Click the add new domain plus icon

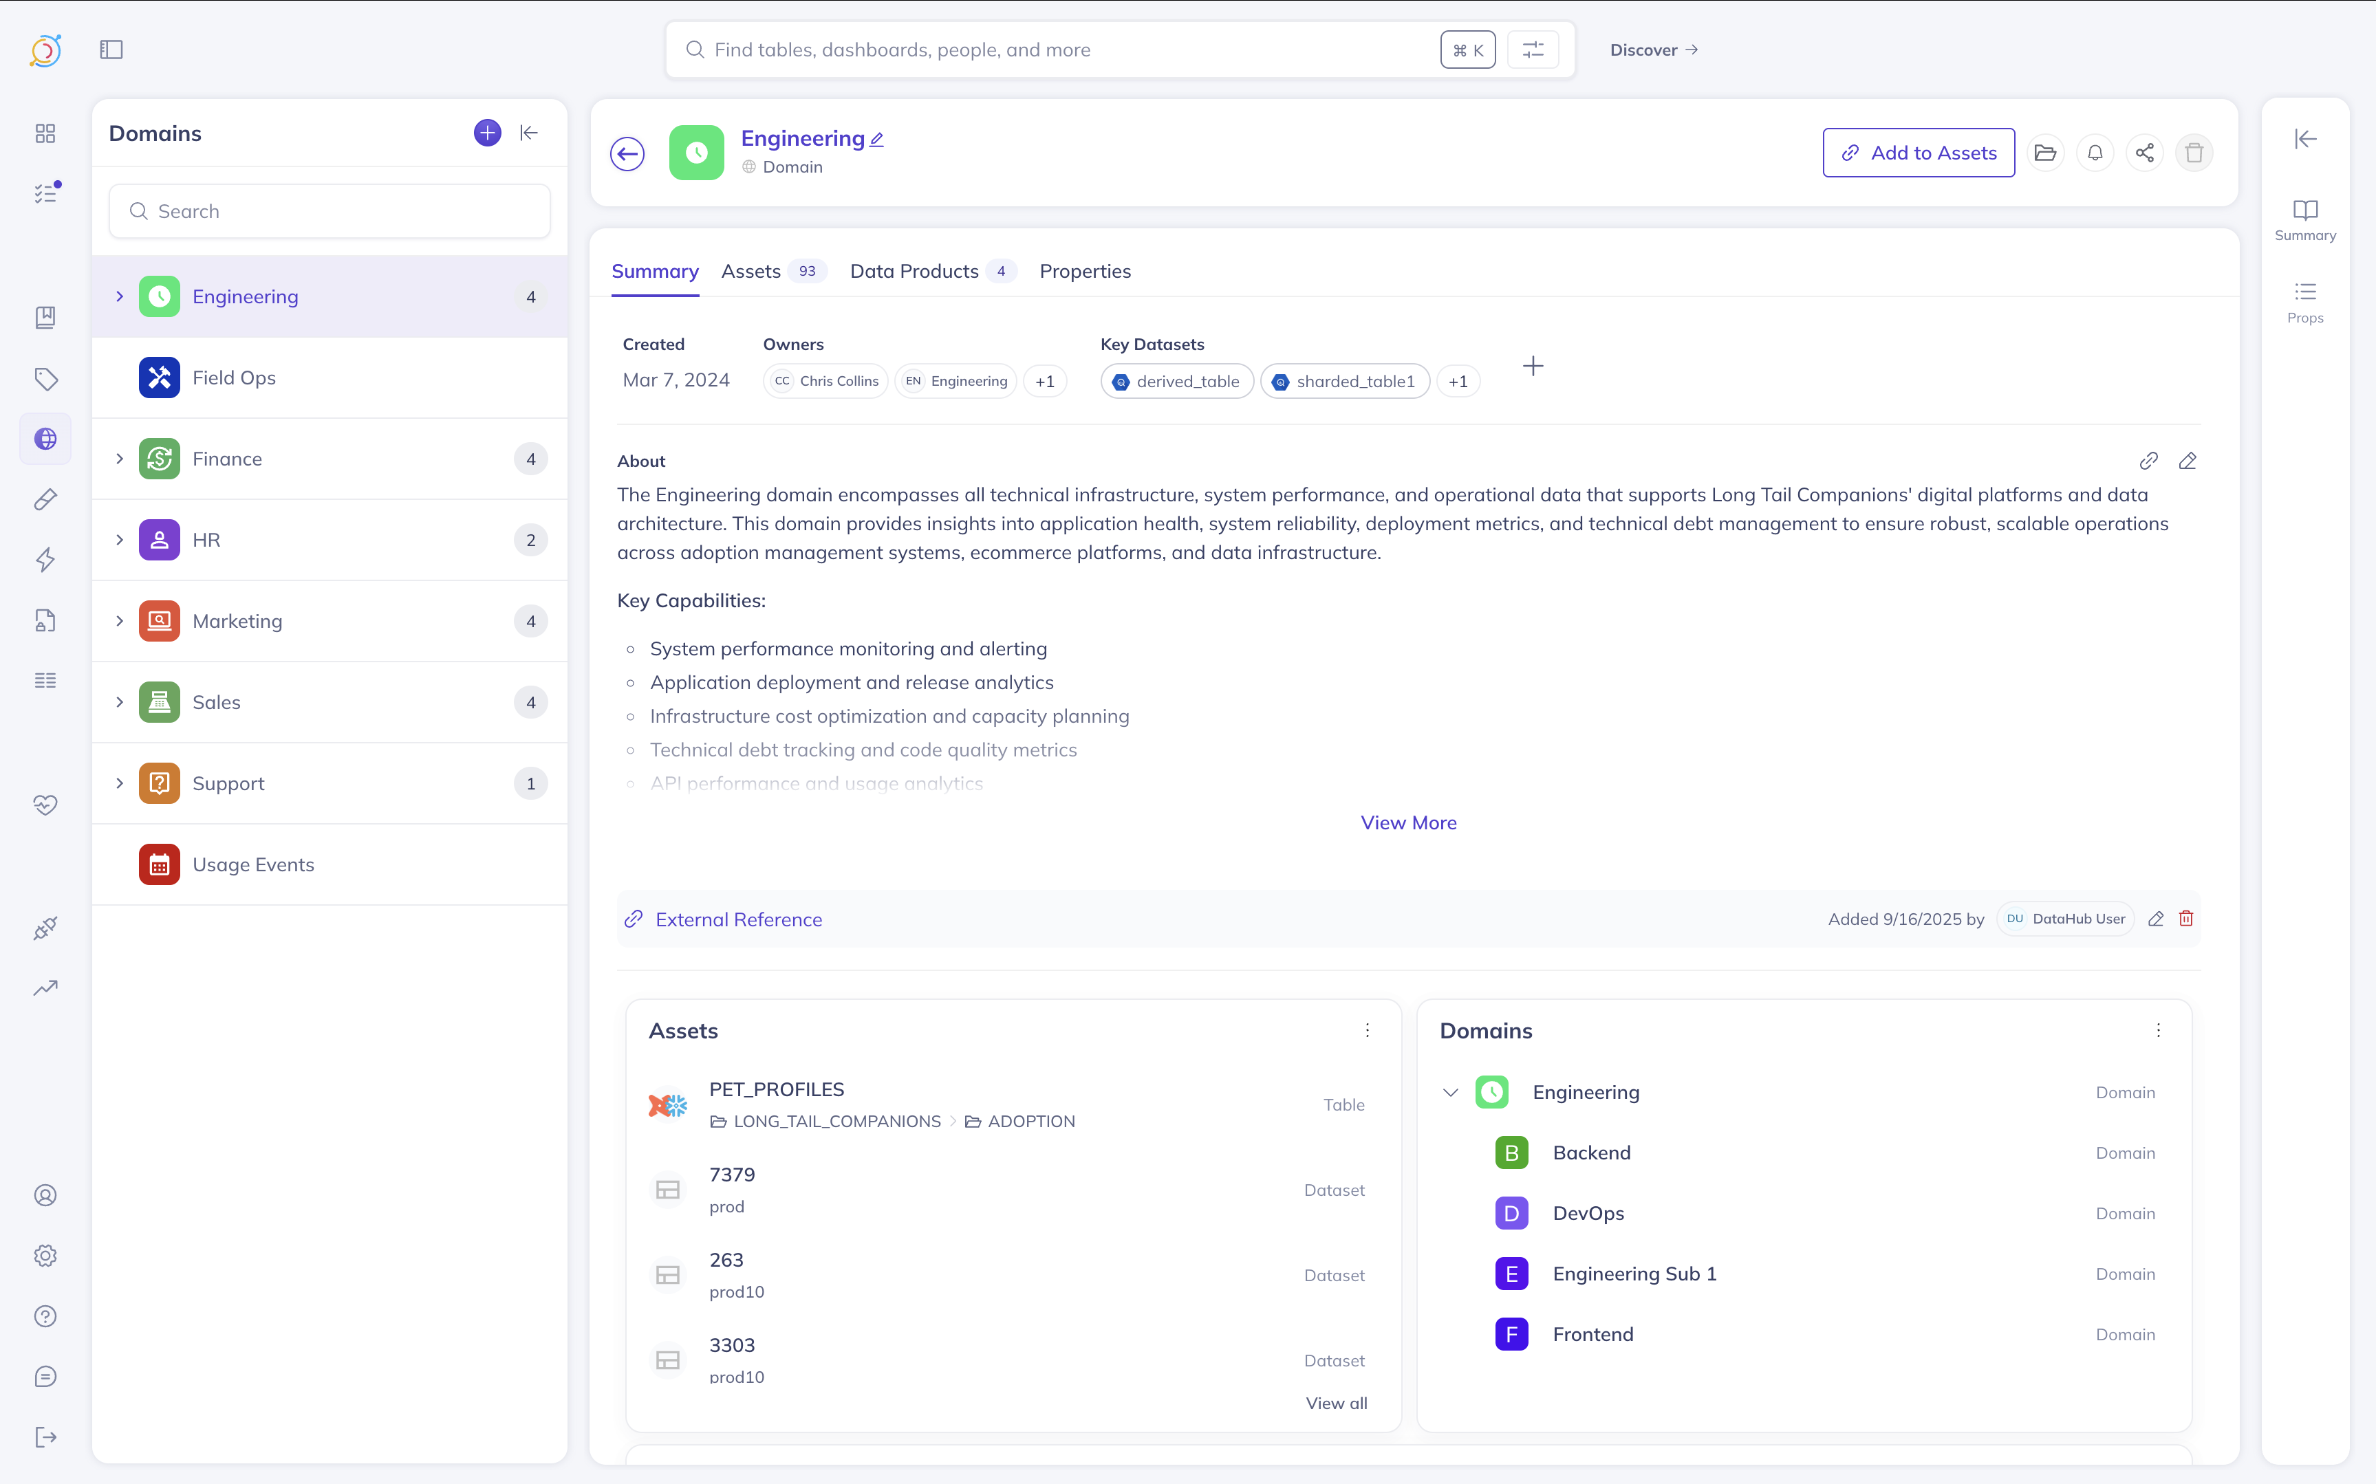click(487, 133)
